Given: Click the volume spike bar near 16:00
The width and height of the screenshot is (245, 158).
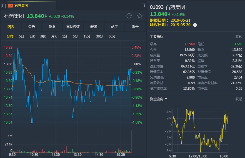Looking at the screenshot, I should [131, 142].
